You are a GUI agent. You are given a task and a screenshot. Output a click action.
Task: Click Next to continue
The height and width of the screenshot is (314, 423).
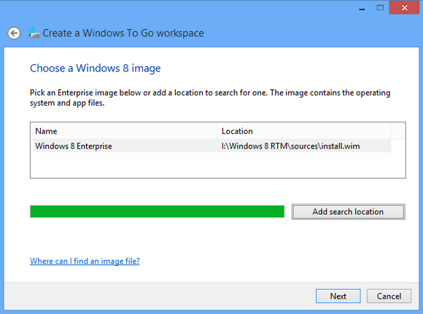pos(338,297)
